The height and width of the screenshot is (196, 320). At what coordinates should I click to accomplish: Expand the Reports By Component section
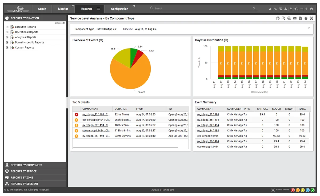tap(35, 165)
